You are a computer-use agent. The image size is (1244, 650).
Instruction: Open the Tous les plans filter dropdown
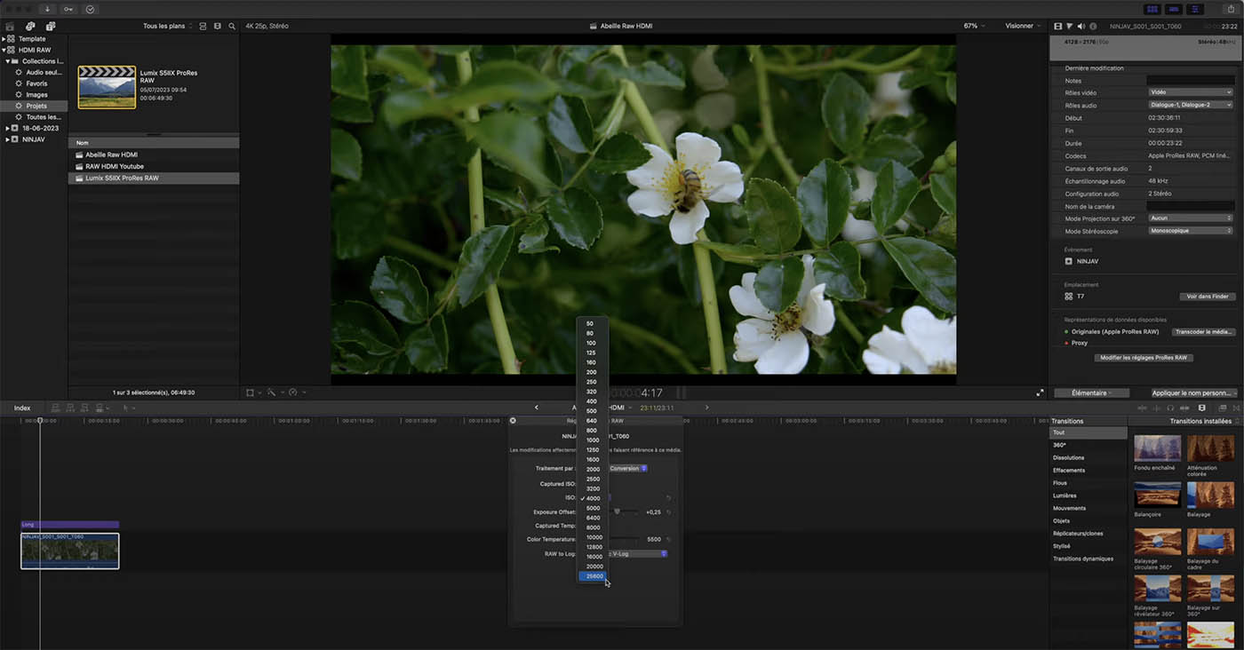click(x=167, y=26)
